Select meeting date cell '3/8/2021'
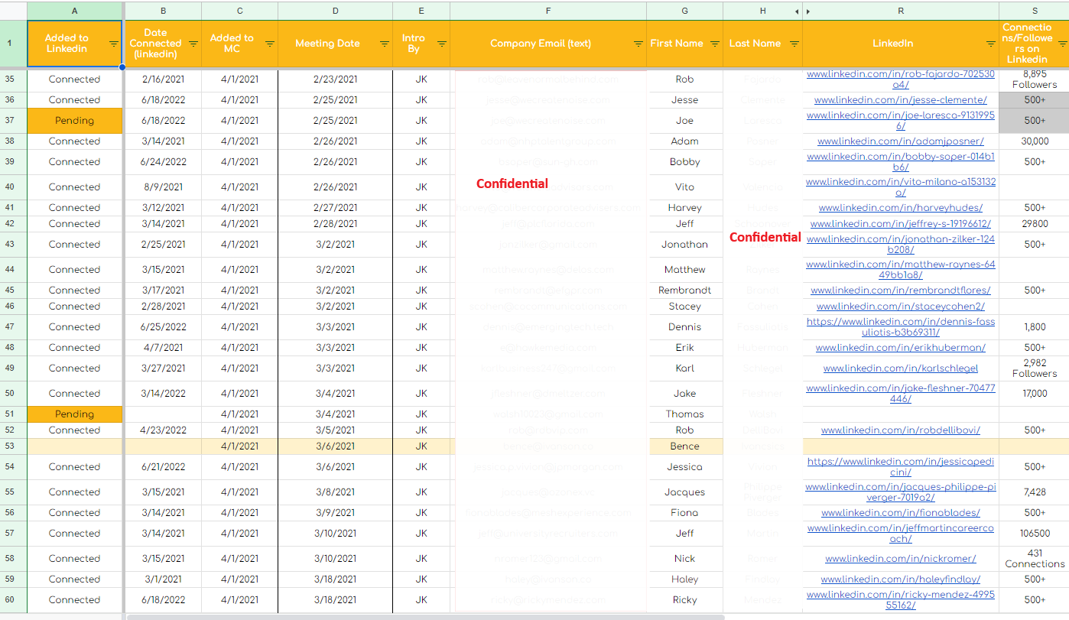The image size is (1069, 620). point(336,492)
